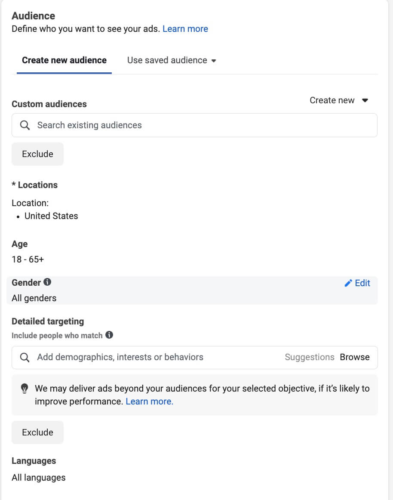The height and width of the screenshot is (500, 393).
Task: Click Exclude under Detailed targeting
Action: point(37,432)
